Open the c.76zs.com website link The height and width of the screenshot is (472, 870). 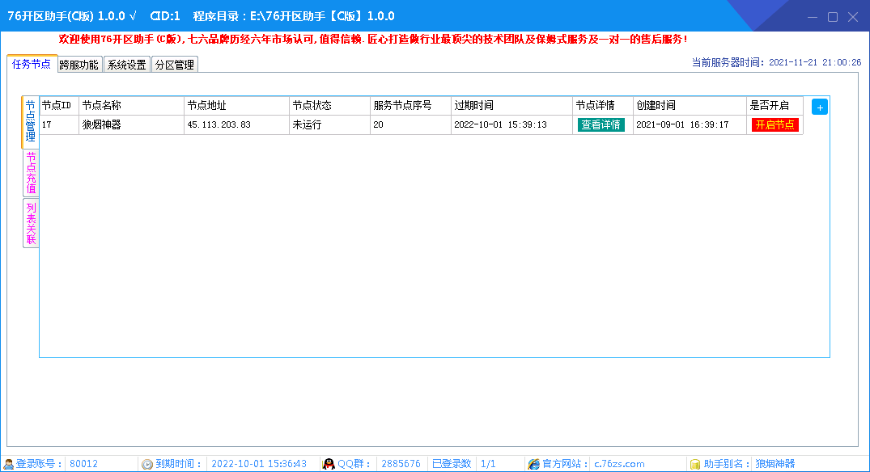(619, 464)
